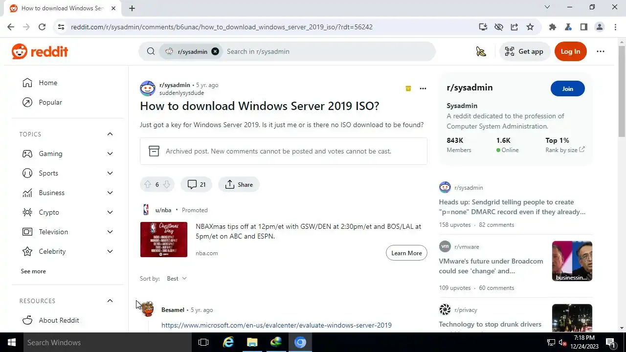Image resolution: width=626 pixels, height=352 pixels.
Task: Click the share page icon in address bar
Action: pos(514,27)
